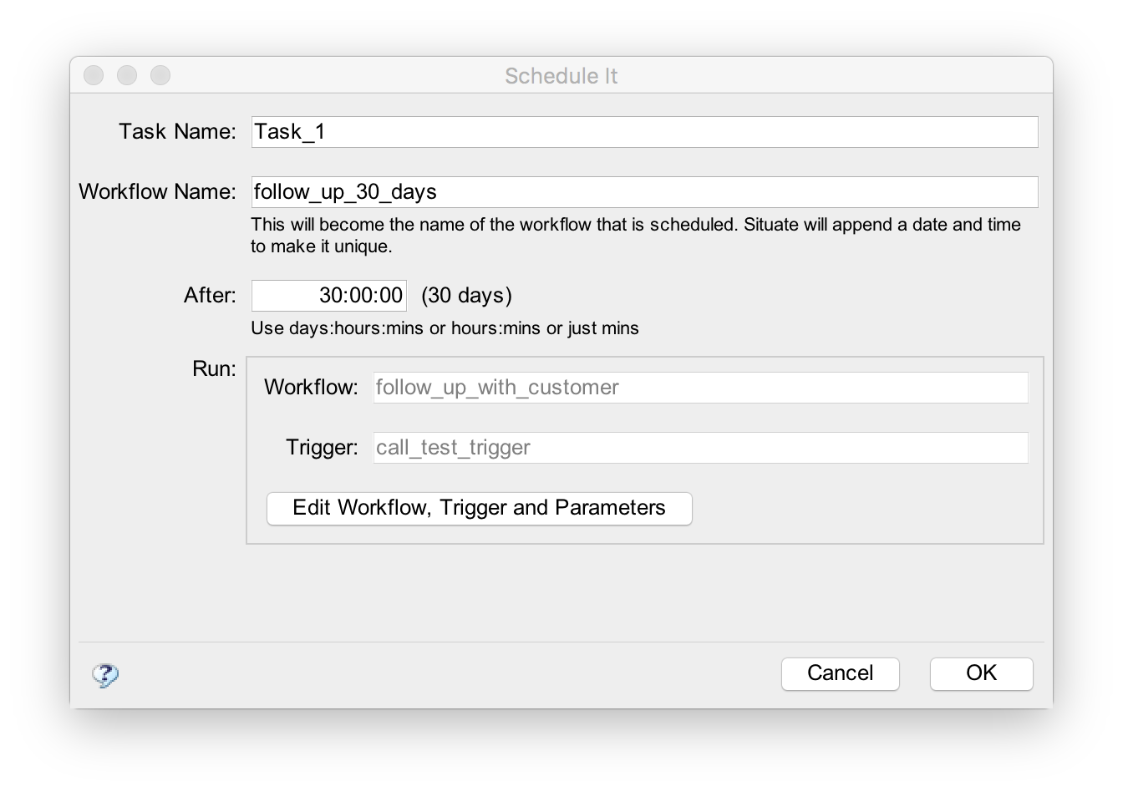Viewport: 1123px width, 792px height.
Task: Click the After duration field showing 30:00:00
Action: point(328,294)
